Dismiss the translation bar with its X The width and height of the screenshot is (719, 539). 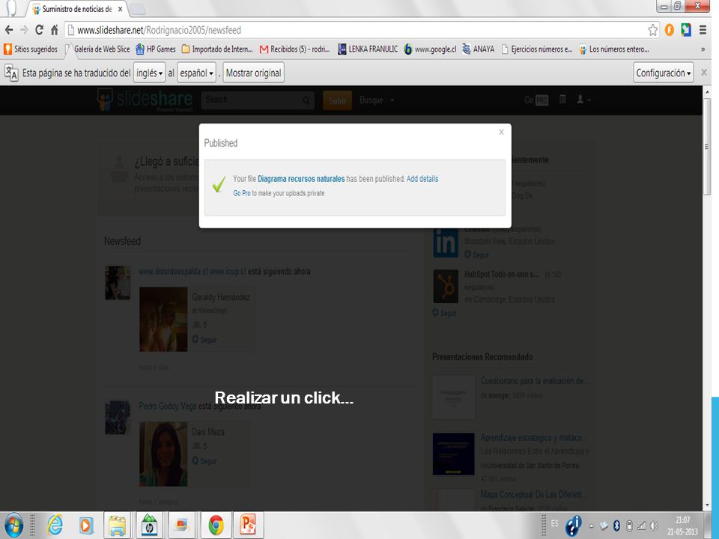click(x=704, y=73)
